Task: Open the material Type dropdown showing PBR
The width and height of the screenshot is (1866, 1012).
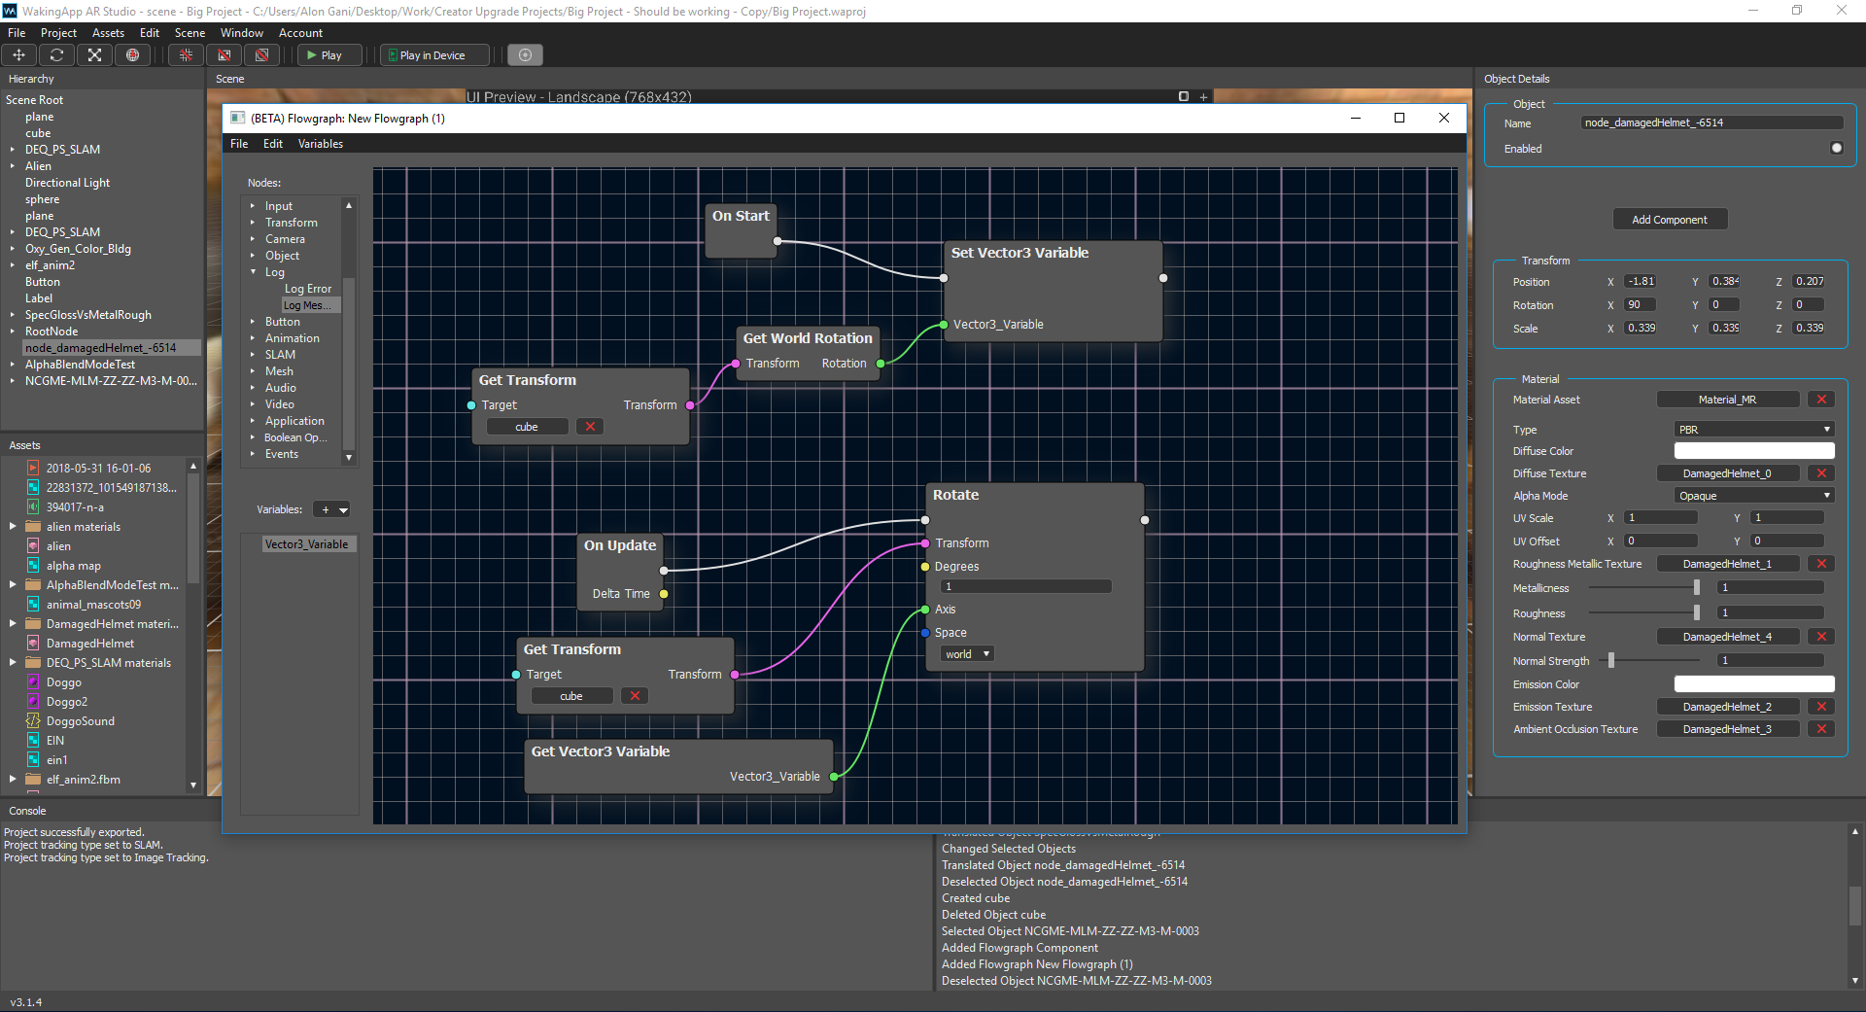Action: 1753,430
